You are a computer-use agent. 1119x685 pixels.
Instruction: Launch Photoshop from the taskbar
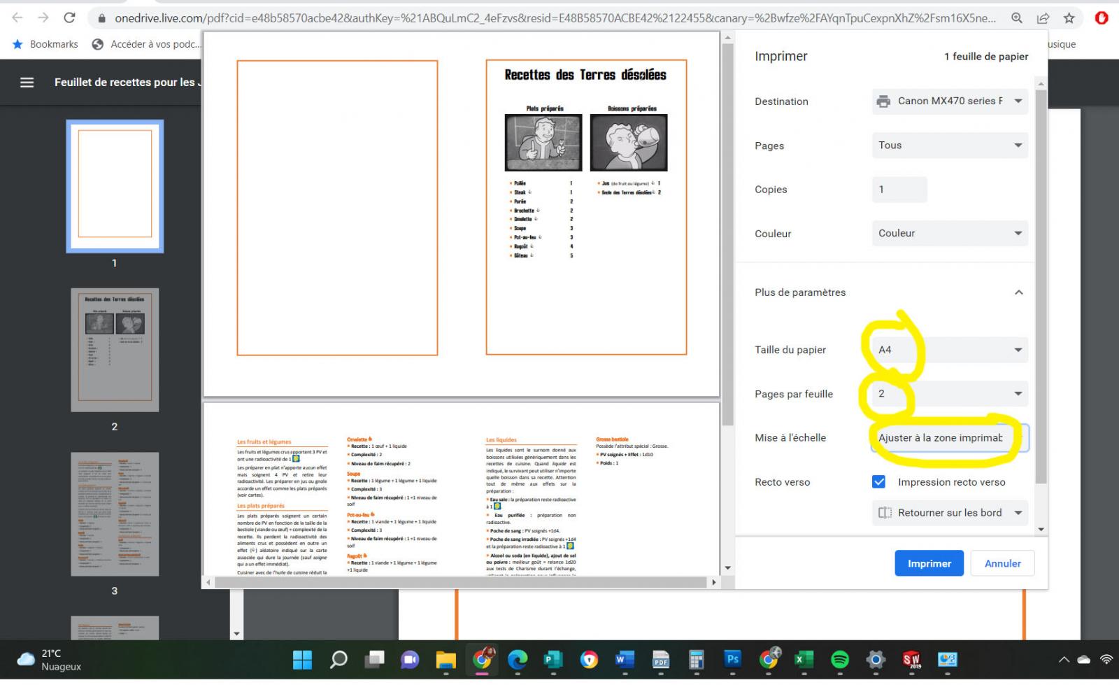(732, 659)
